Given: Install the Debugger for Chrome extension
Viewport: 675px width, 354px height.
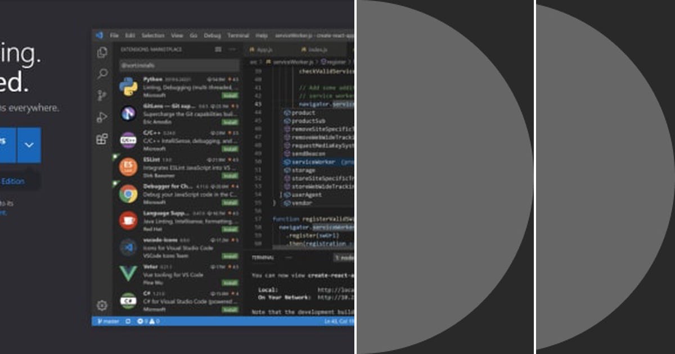Looking at the screenshot, I should [229, 202].
